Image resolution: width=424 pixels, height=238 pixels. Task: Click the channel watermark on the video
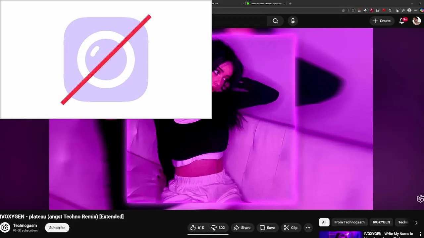(420, 199)
